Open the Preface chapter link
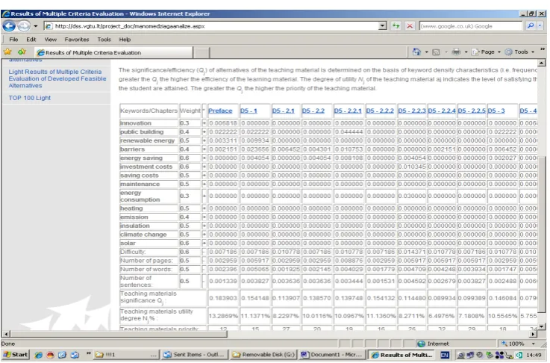550x363 pixels. pos(220,111)
